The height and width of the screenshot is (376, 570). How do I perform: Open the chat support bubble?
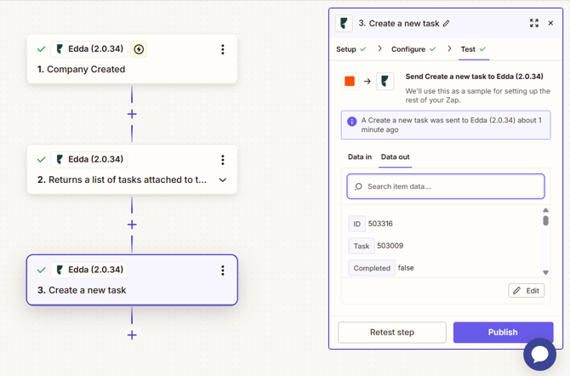click(539, 354)
